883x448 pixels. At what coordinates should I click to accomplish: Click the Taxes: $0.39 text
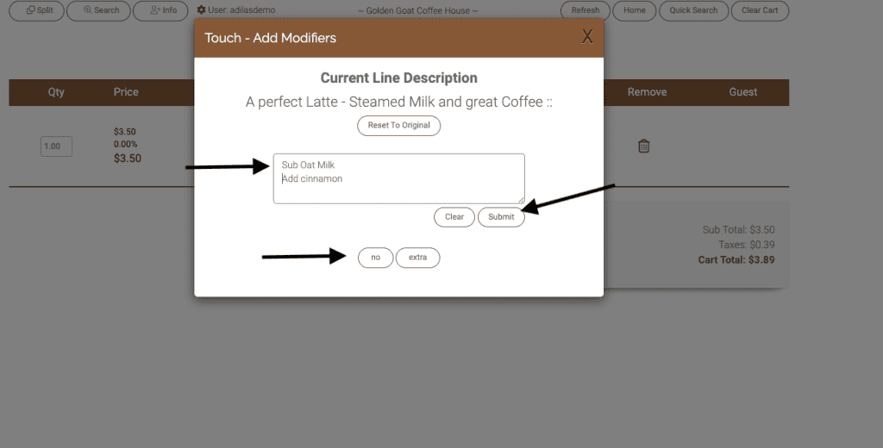point(746,245)
